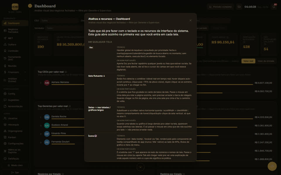Screen dimensions: 281x175
Task: Open the Outliers page
Action: click(x=15, y=44)
